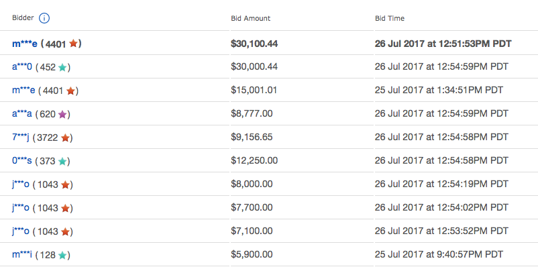Click the teal star next to a***0
Screen dimensions: 538x269
coord(62,68)
